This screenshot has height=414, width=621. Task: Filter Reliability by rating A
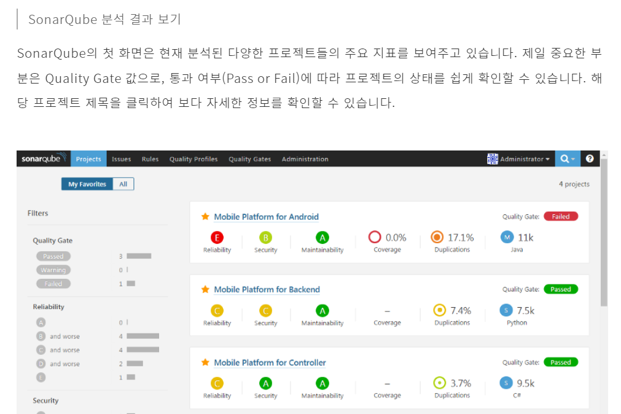(41, 322)
